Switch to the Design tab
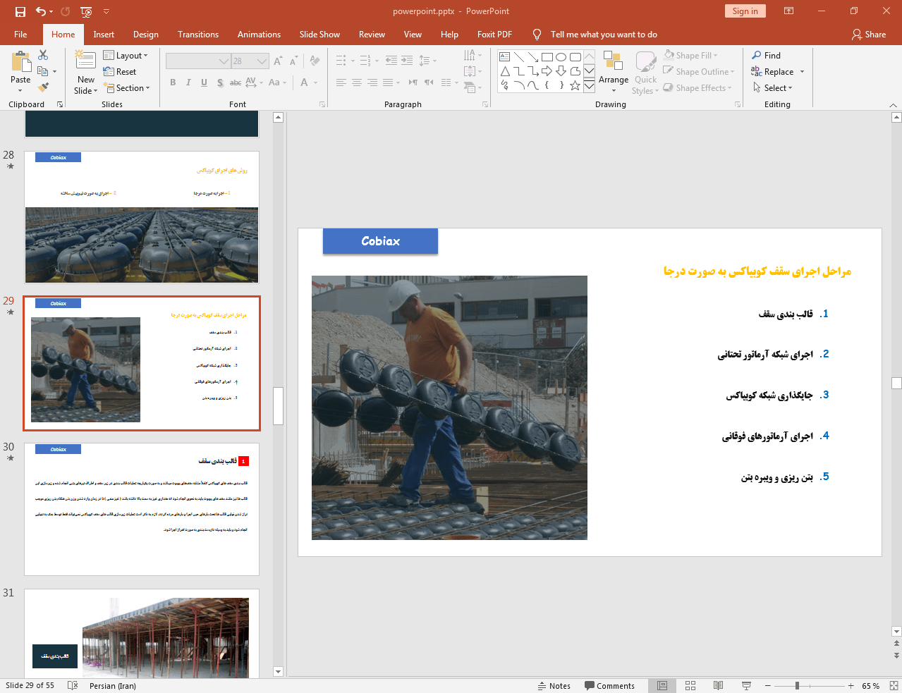 (146, 35)
